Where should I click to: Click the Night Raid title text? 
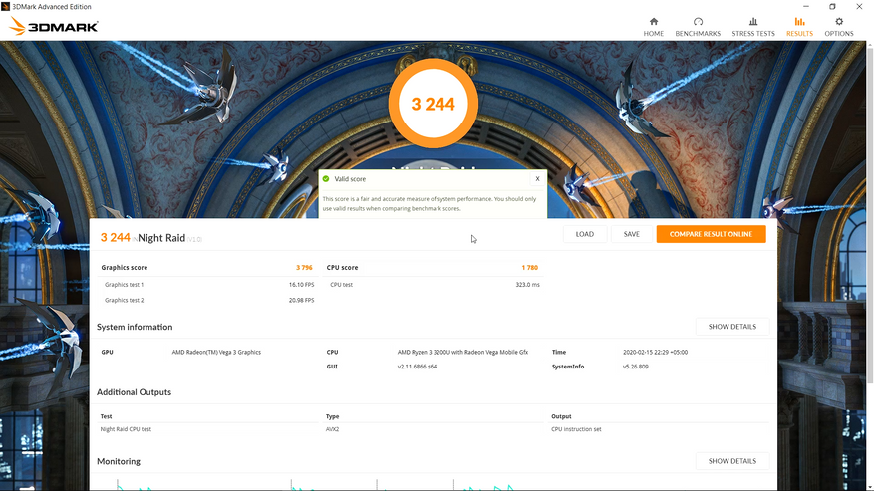coord(161,238)
